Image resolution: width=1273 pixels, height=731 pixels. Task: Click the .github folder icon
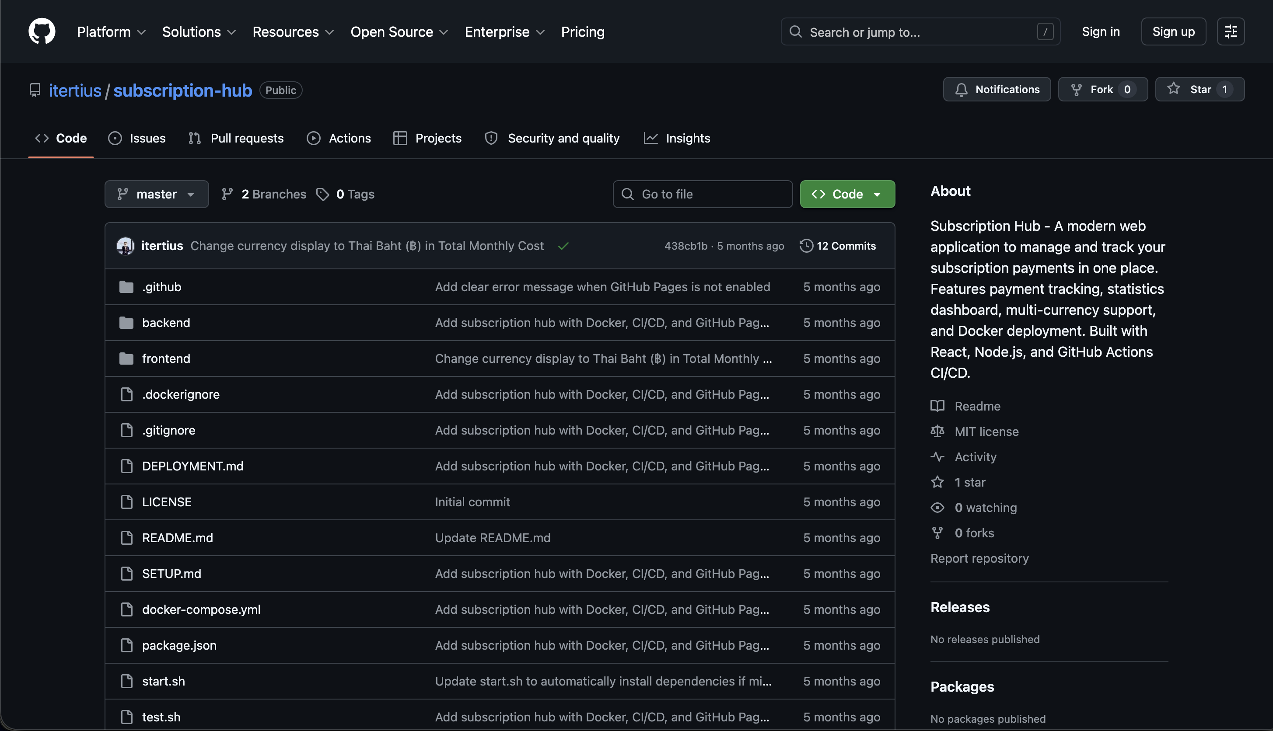[x=126, y=287]
